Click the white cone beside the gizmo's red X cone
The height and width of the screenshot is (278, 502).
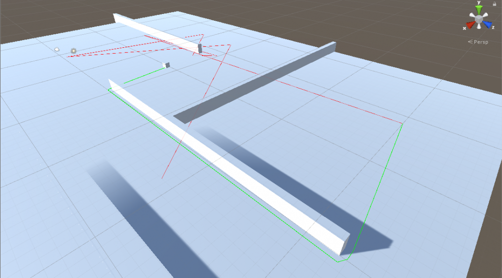[472, 15]
